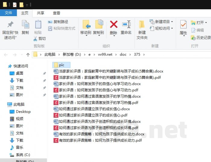
Task: Click the Rename icon
Action: pos(126,24)
